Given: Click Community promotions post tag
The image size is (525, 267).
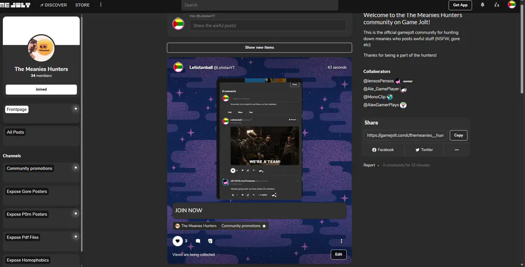Looking at the screenshot, I should click(241, 226).
